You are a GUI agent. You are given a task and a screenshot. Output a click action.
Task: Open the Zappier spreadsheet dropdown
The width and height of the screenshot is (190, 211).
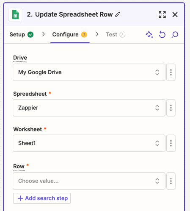pyautogui.click(x=89, y=108)
